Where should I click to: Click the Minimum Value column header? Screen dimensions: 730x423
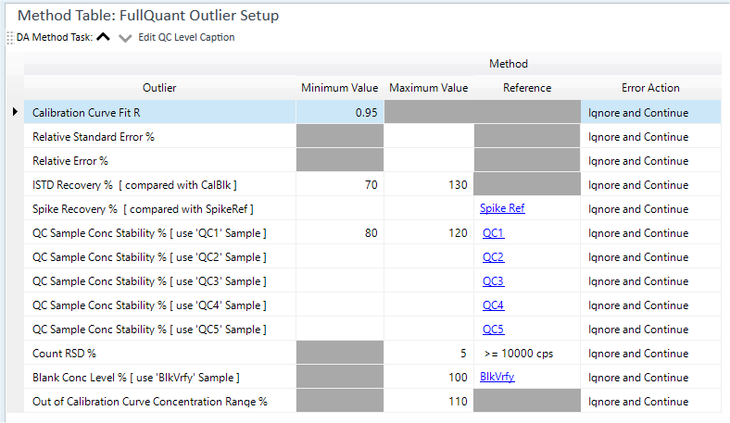coord(339,88)
